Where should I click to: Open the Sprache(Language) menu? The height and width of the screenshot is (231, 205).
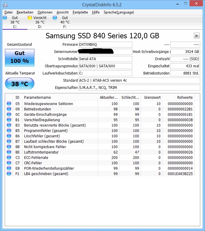click(x=119, y=12)
